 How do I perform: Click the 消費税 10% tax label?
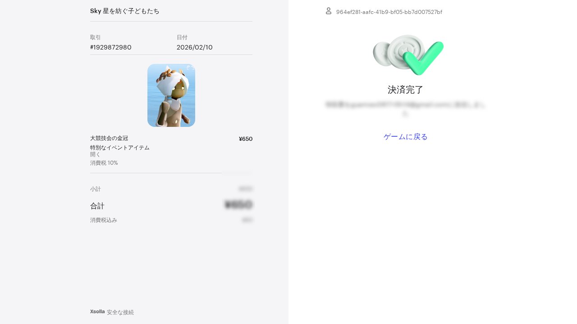point(104,163)
